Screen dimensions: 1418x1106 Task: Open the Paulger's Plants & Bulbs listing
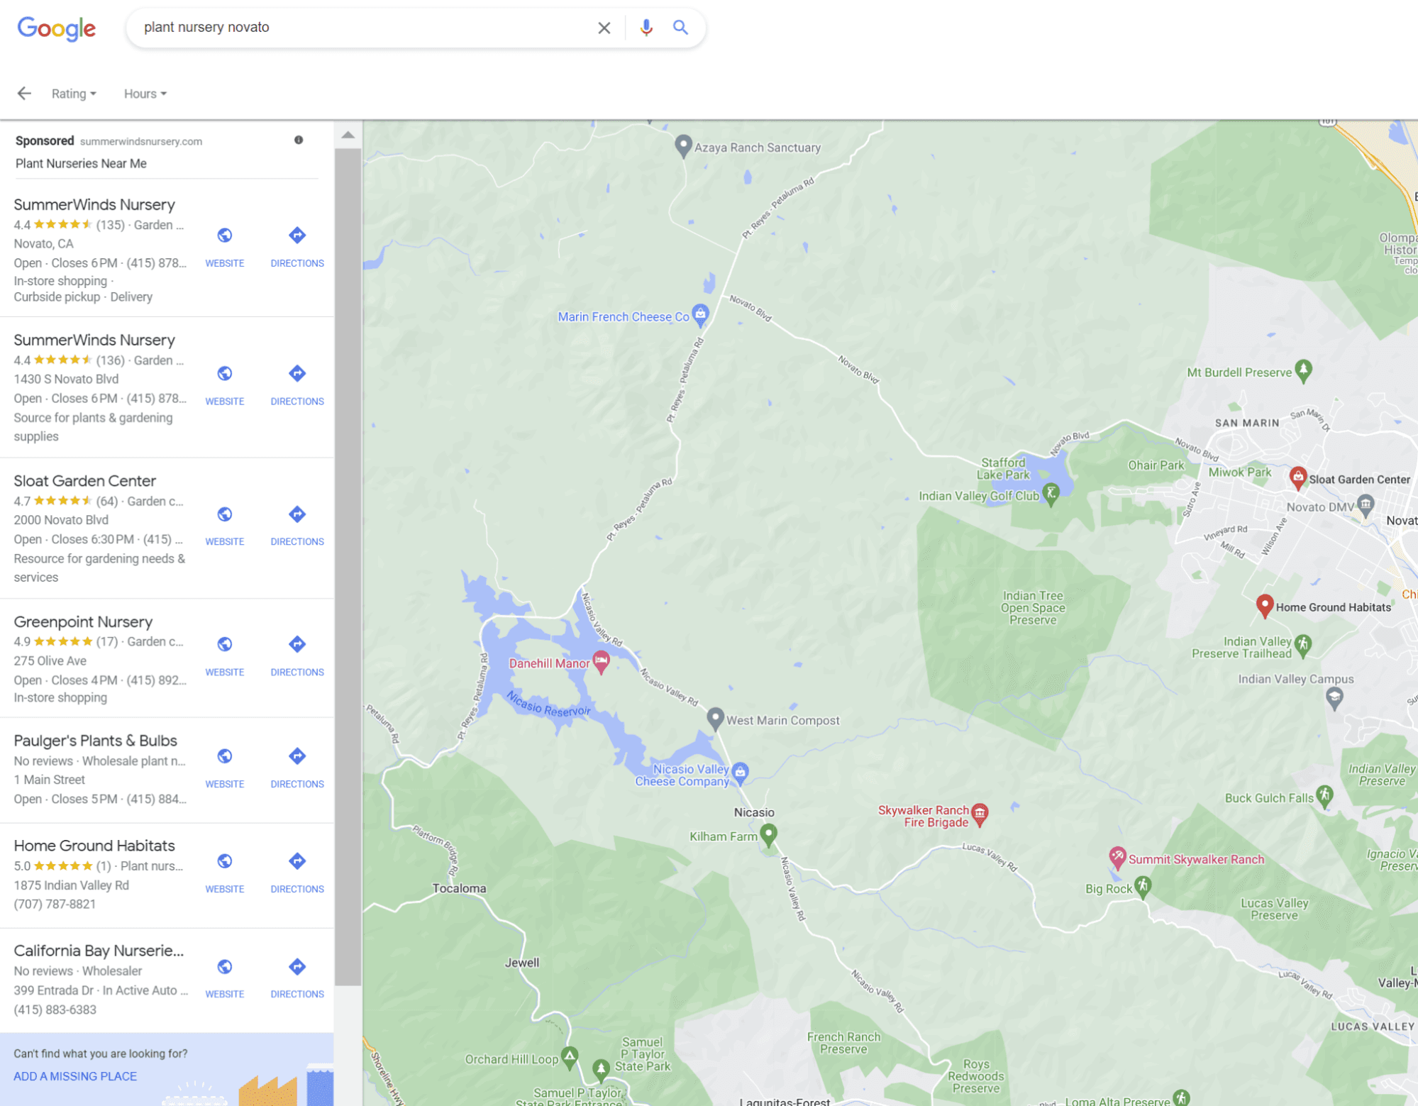[x=96, y=741]
